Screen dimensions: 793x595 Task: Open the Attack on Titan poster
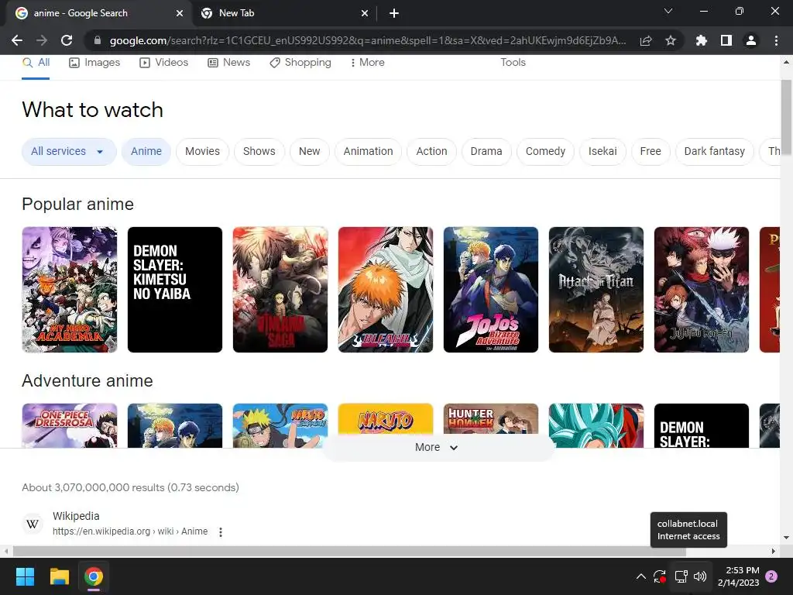[596, 290]
